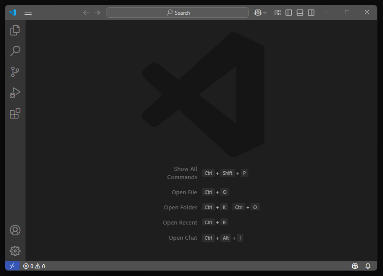This screenshot has width=383, height=276.
Task: Go back with the left arrow
Action: click(x=86, y=13)
